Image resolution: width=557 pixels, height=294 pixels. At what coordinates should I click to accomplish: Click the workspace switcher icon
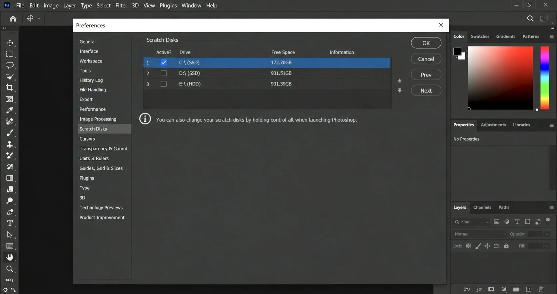click(x=544, y=19)
